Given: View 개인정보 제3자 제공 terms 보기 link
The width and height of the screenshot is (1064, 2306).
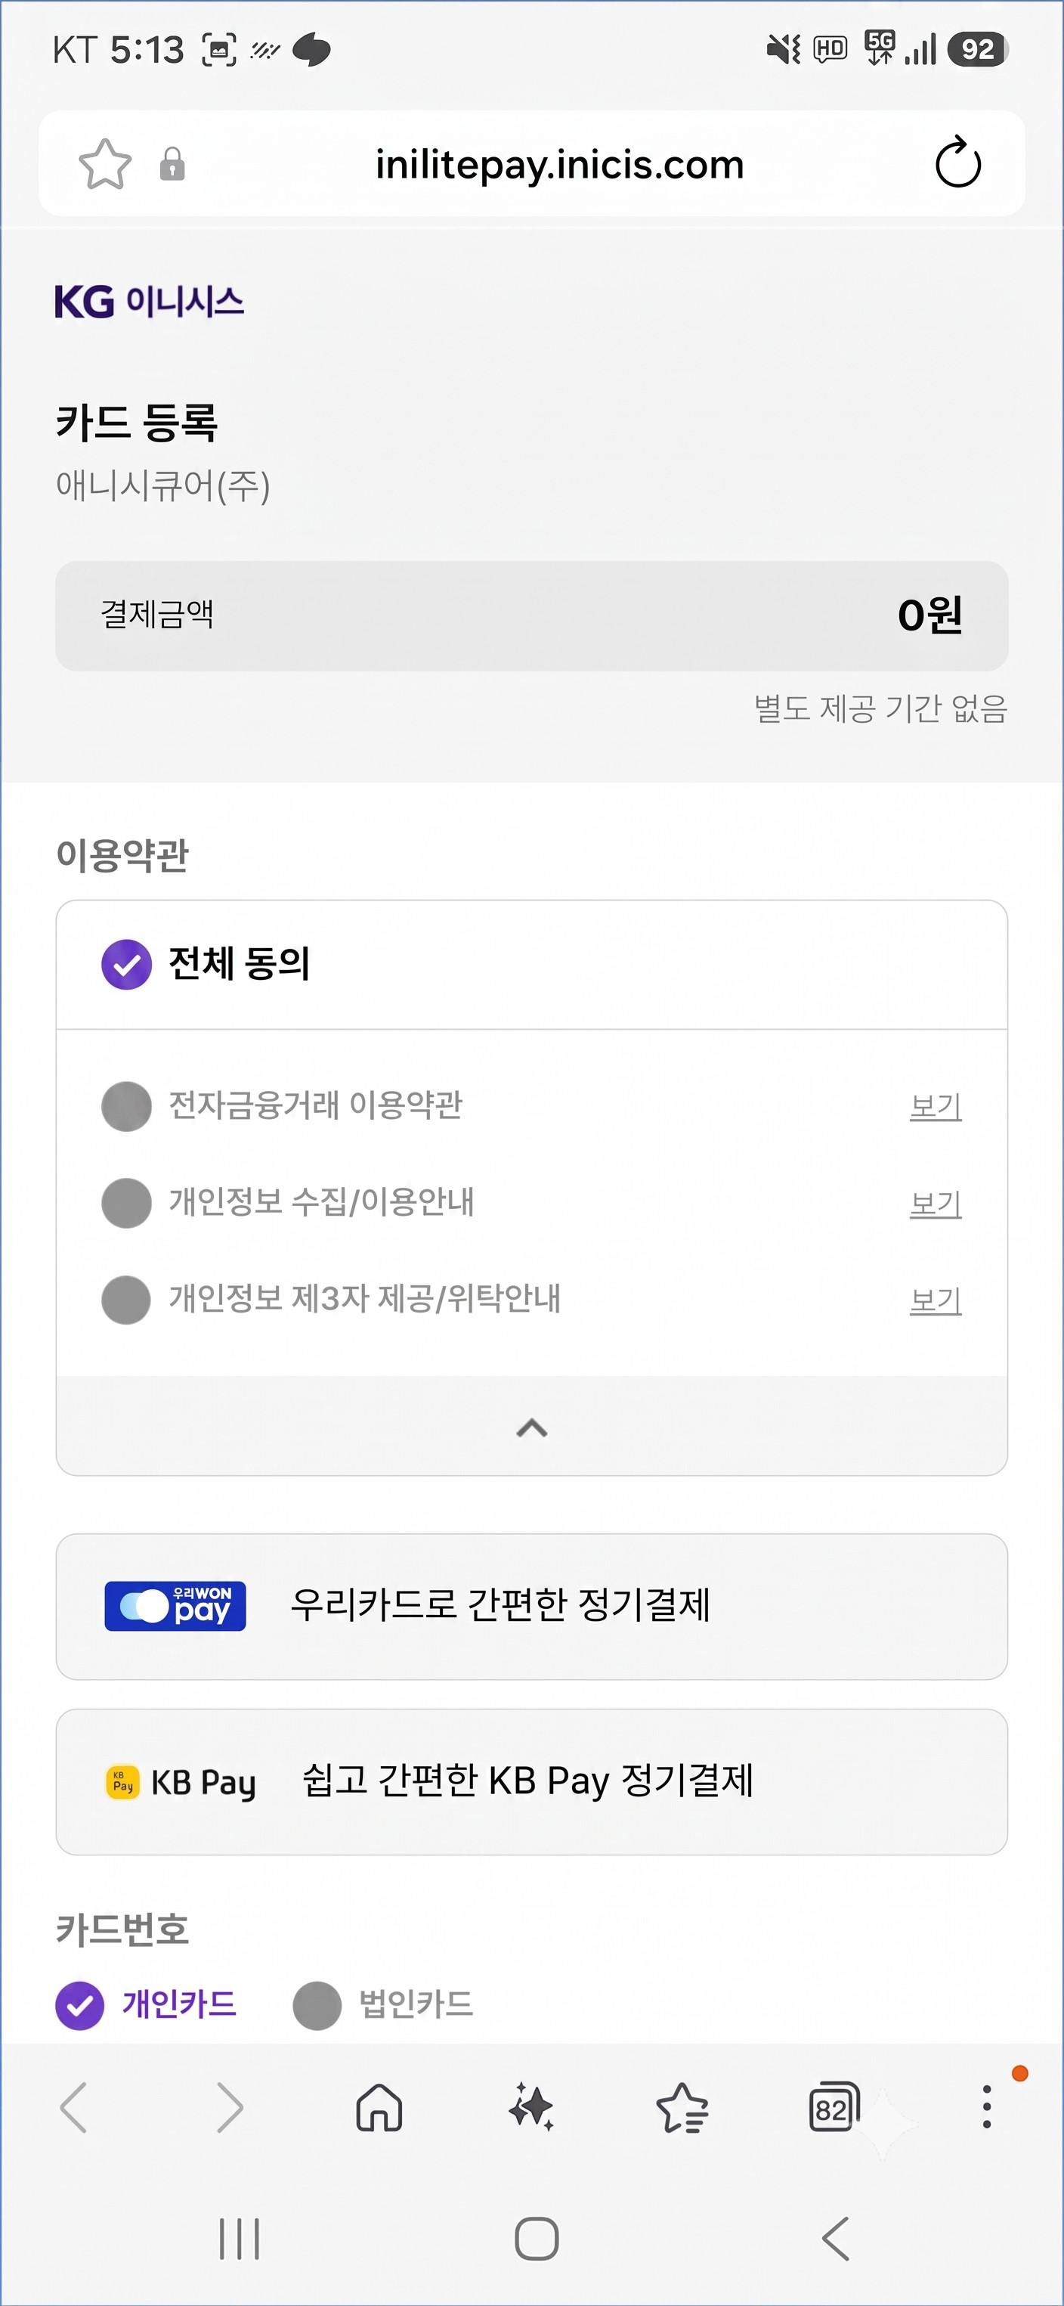Looking at the screenshot, I should click(x=935, y=1300).
